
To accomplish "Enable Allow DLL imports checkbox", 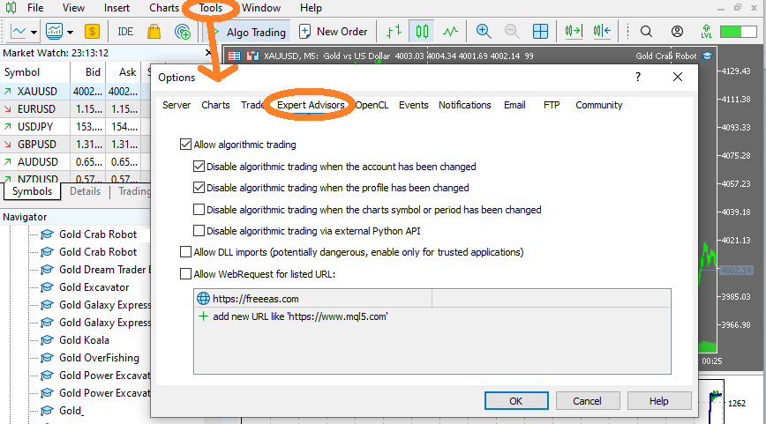I will 185,252.
